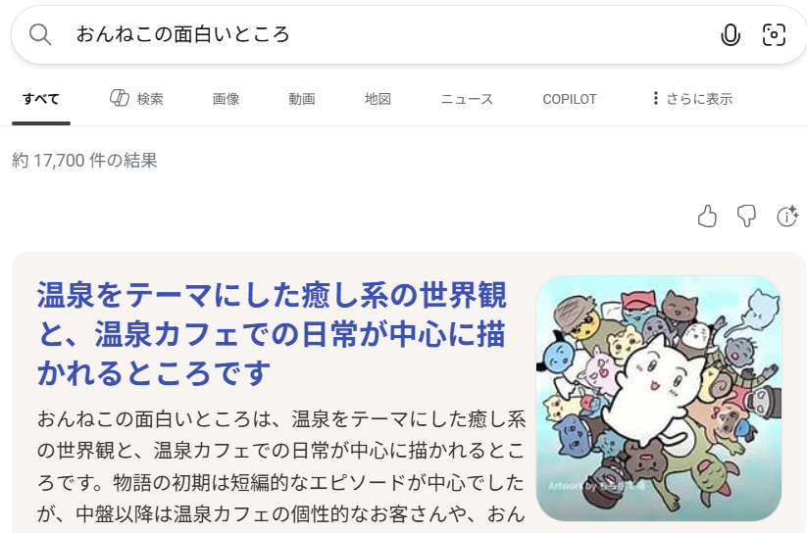Viewport: 807px width, 533px height.
Task: Click the answer paragraph starting おんねこの面白いところは
Action: pyautogui.click(x=281, y=466)
